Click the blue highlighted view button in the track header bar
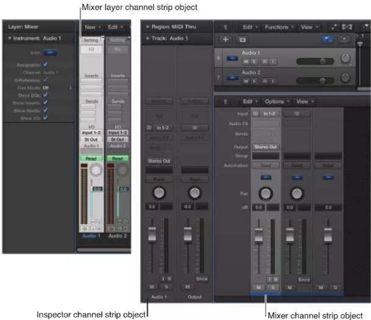This screenshot has height=320, width=371. click(x=328, y=39)
